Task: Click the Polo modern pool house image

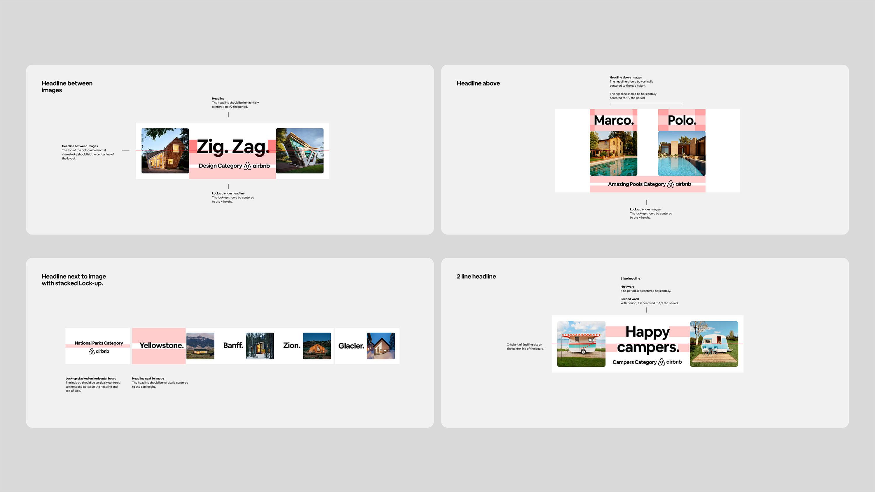Action: point(682,154)
